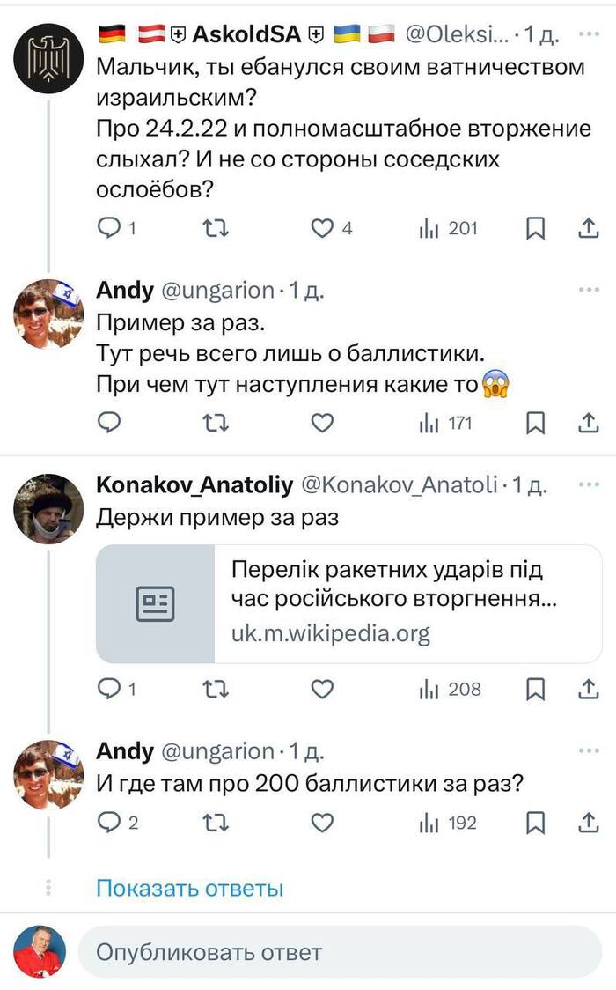Reply to AskoldSA's tweet
The height and width of the screenshot is (990, 616).
point(109,228)
